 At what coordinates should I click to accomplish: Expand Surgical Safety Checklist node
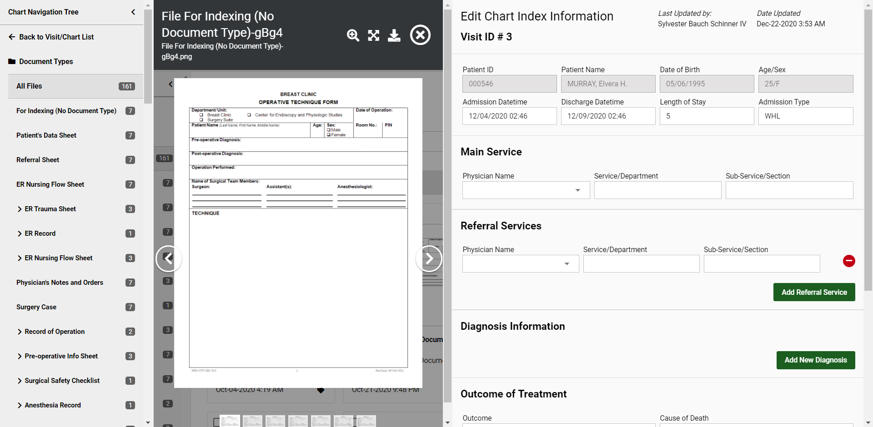(20, 381)
